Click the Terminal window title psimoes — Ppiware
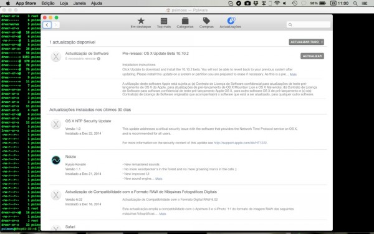This screenshot has width=374, height=234. (187, 10)
